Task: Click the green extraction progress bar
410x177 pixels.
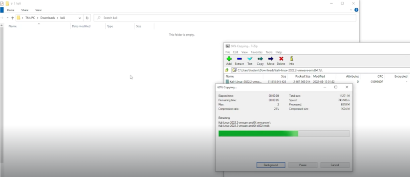Action: tap(284, 134)
